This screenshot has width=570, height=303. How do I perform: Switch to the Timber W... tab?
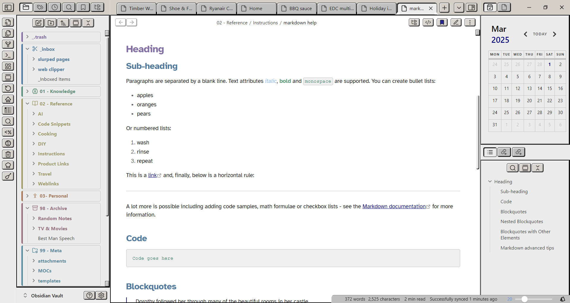(137, 8)
